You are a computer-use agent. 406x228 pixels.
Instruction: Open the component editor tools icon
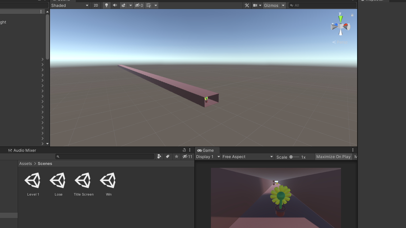click(247, 5)
